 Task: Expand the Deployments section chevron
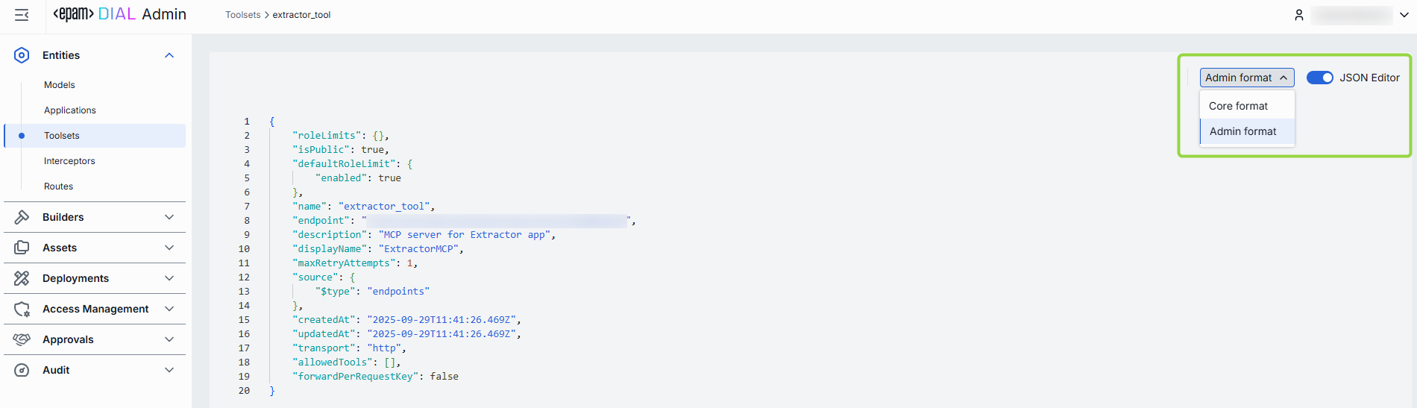click(x=169, y=278)
